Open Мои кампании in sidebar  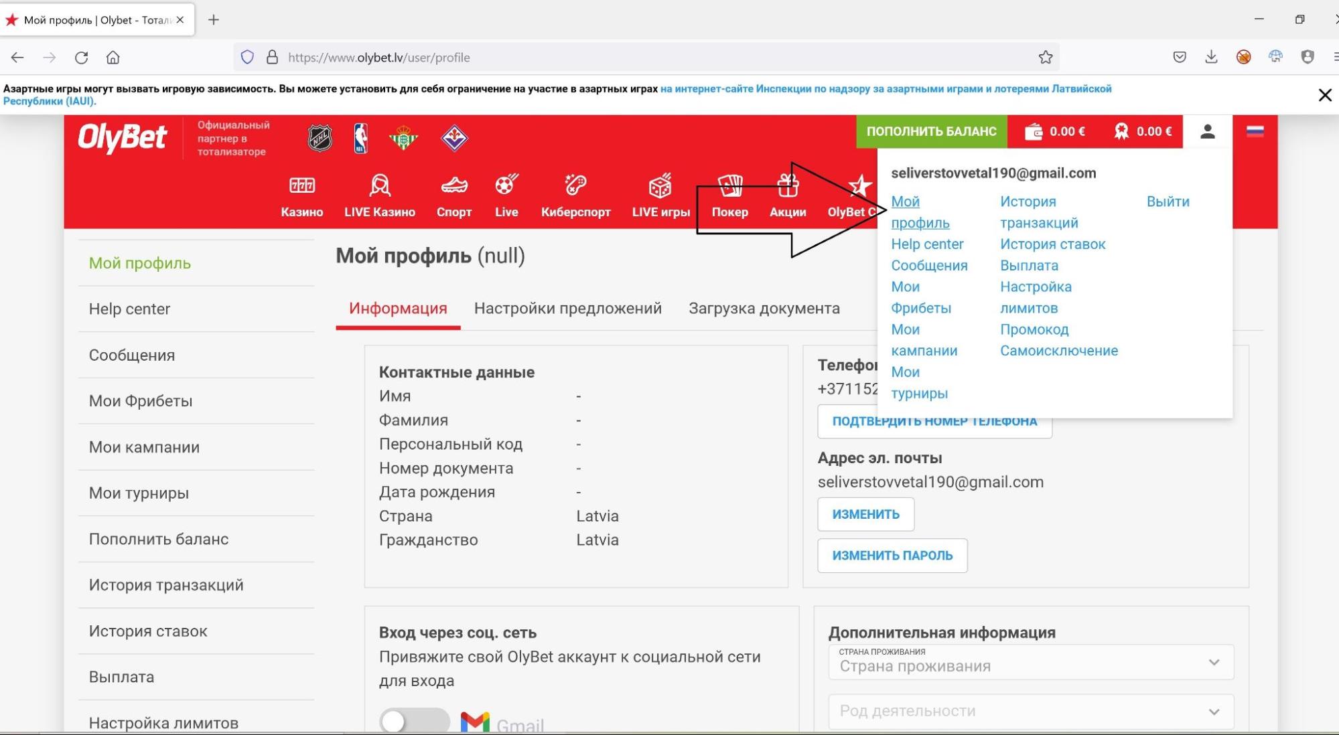pos(196,447)
